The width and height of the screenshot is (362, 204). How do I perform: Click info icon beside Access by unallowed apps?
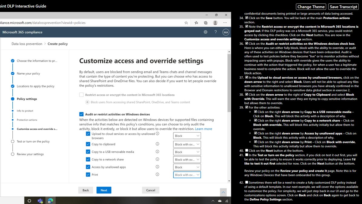point(157,167)
